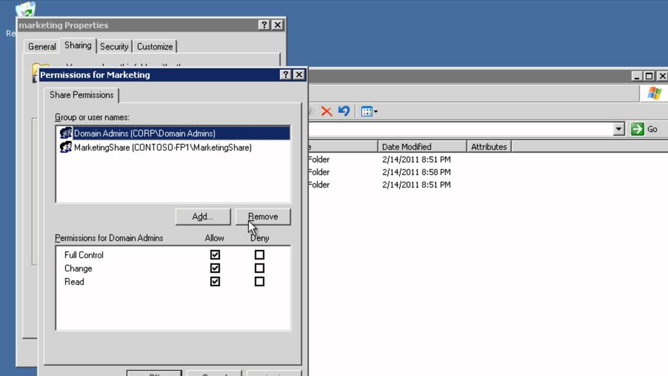
Task: Click the Recycle Bin desktop icon
Action: [x=25, y=9]
